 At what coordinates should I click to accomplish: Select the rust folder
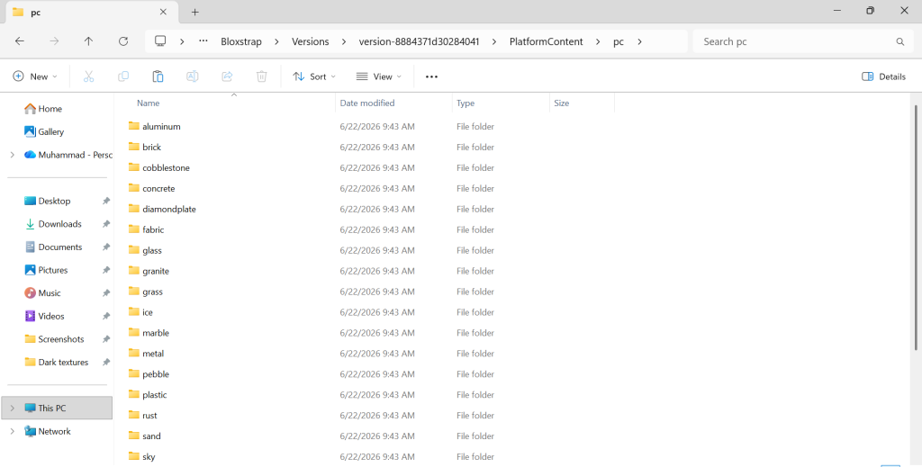(143, 416)
